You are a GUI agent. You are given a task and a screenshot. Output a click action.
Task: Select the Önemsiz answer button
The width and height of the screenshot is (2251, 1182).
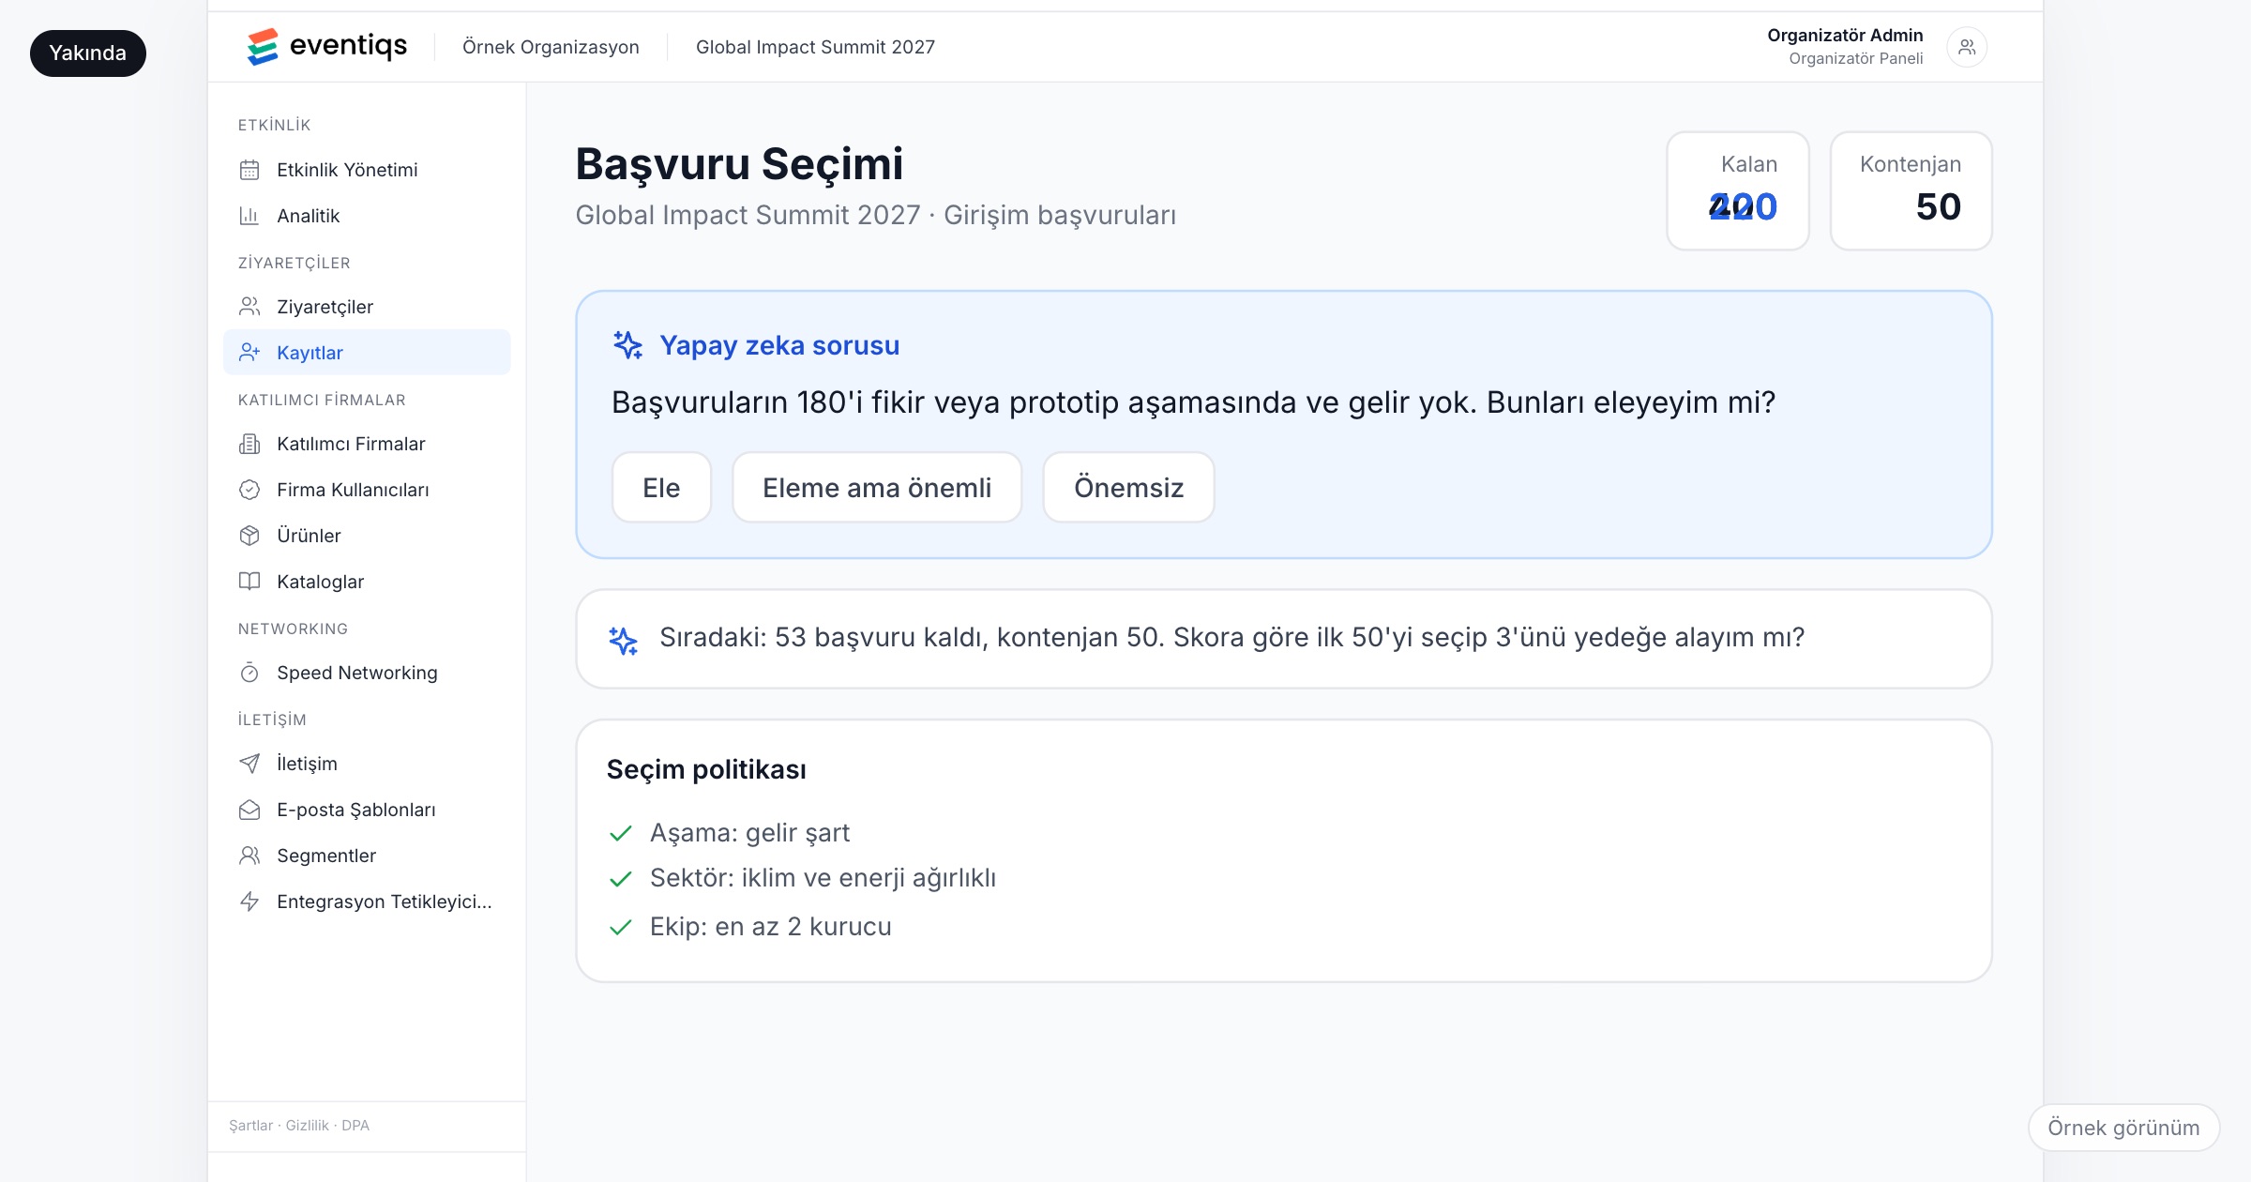coord(1128,488)
